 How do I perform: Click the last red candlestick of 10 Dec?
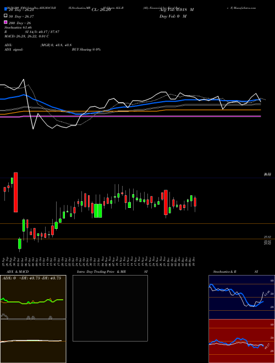[x=195, y=202]
